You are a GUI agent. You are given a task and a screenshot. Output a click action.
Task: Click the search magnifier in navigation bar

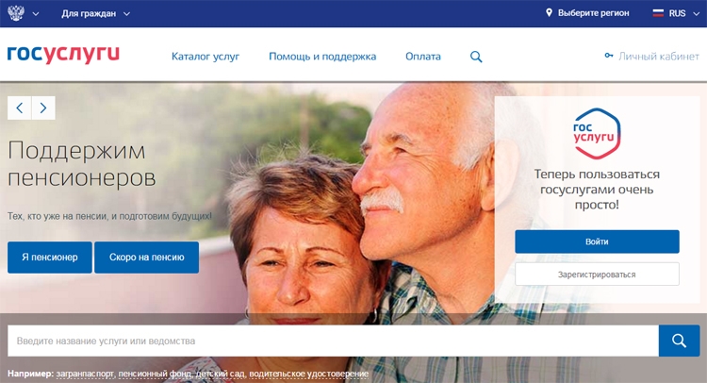pyautogui.click(x=476, y=57)
